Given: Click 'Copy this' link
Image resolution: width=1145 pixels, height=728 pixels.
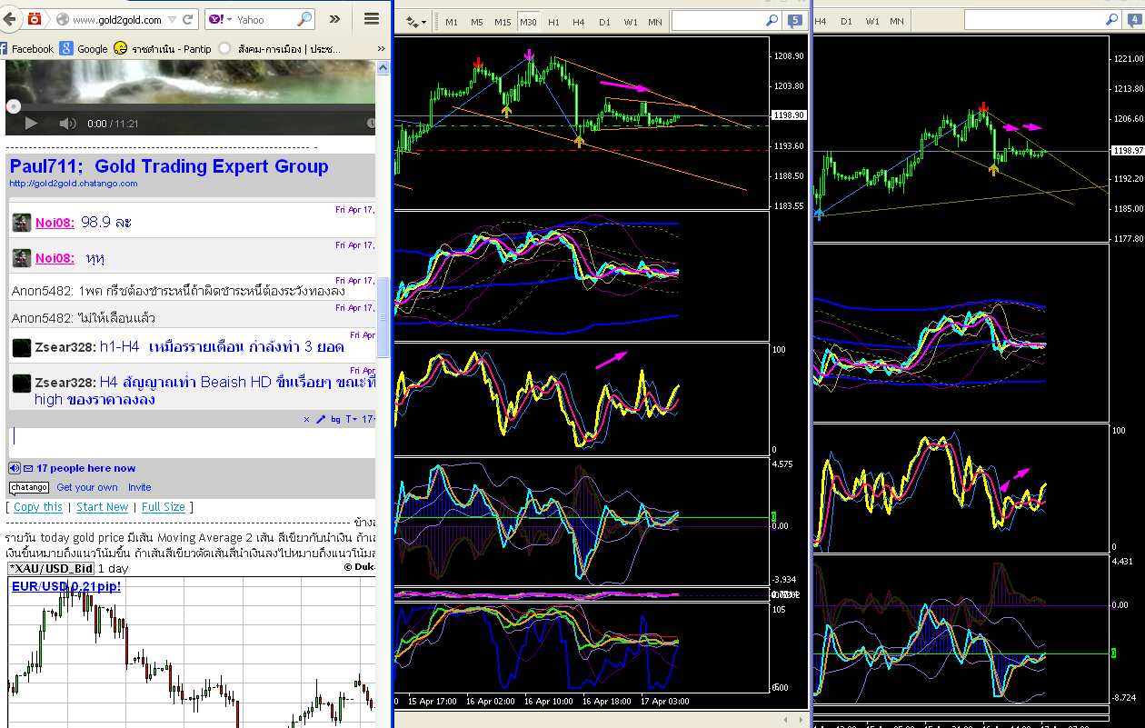Looking at the screenshot, I should (x=38, y=507).
